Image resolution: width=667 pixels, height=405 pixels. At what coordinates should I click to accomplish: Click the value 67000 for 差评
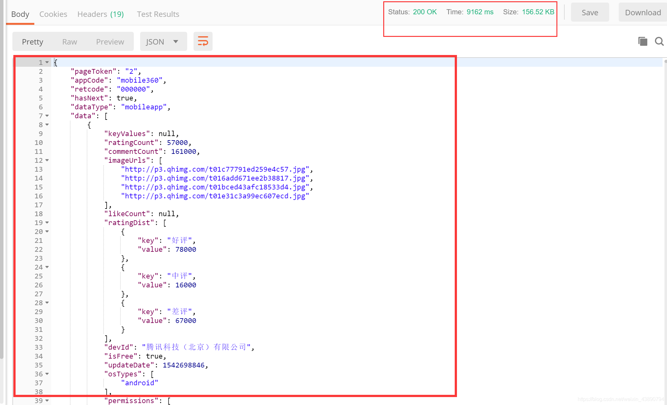coord(186,320)
